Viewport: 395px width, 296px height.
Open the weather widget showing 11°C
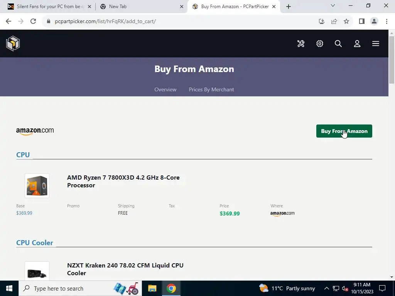click(287, 288)
